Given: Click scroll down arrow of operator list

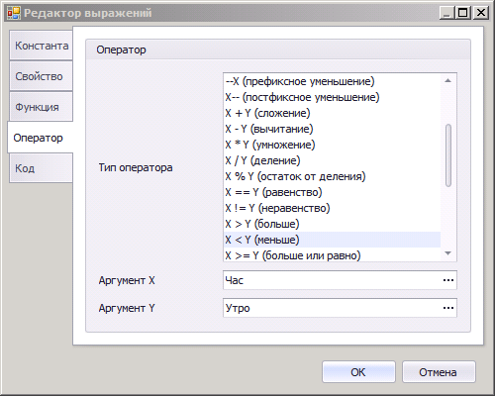Looking at the screenshot, I should (x=448, y=253).
